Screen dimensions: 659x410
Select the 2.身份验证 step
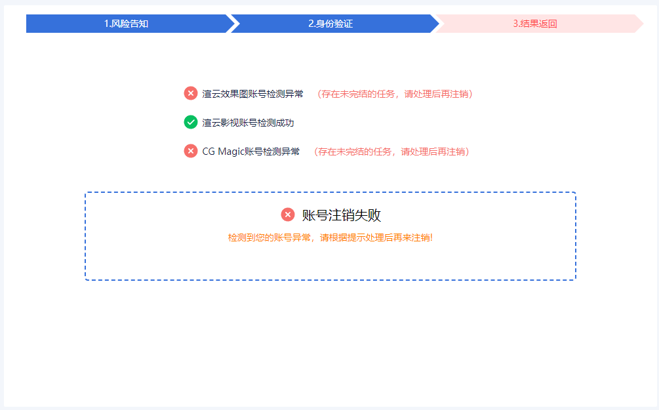[330, 24]
